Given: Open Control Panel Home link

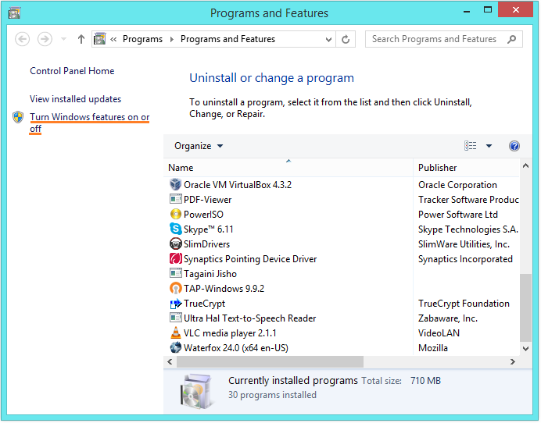Looking at the screenshot, I should click(x=72, y=71).
